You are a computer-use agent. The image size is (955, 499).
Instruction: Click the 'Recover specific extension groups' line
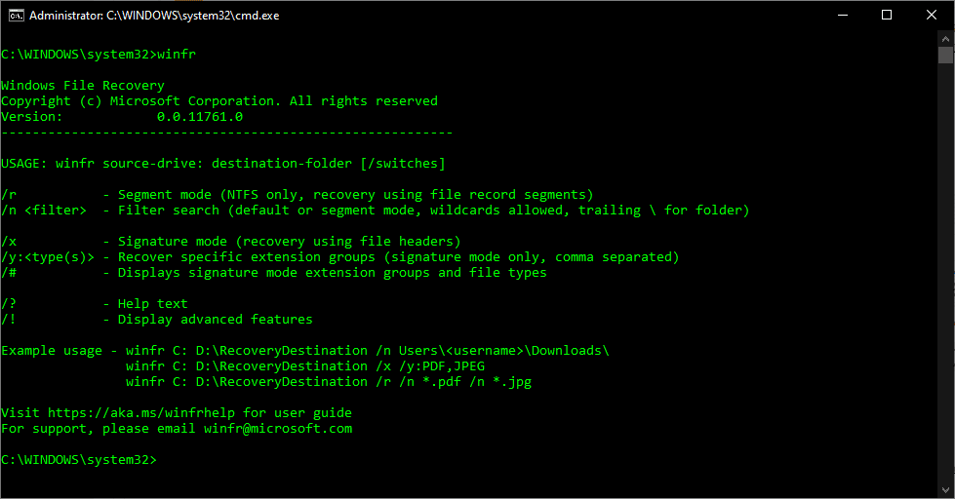point(398,257)
